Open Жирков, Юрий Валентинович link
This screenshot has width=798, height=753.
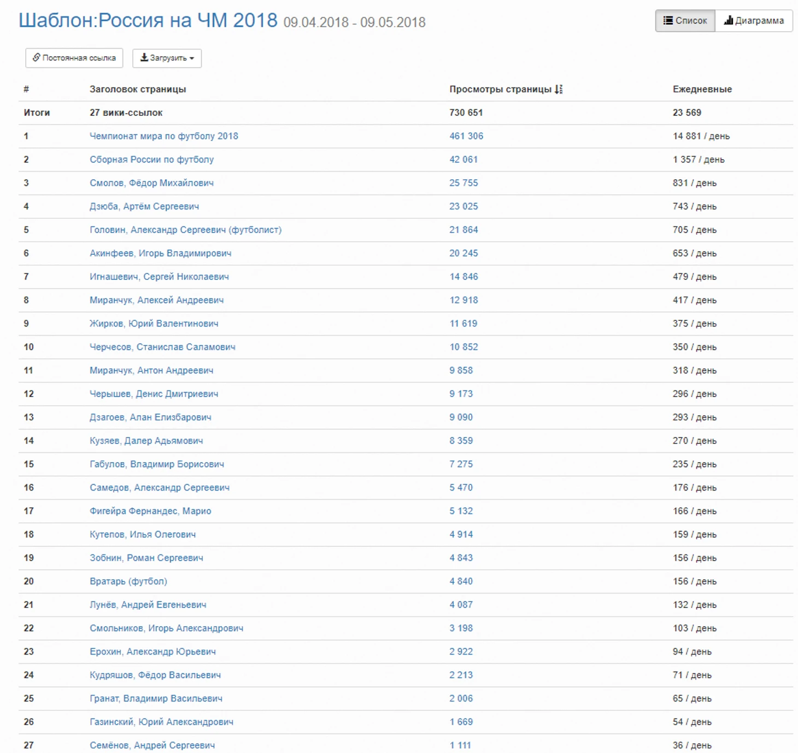[x=154, y=324]
